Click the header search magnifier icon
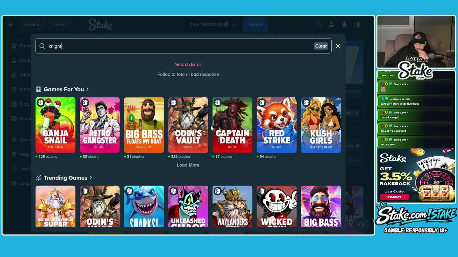The height and width of the screenshot is (257, 458). coord(318,25)
